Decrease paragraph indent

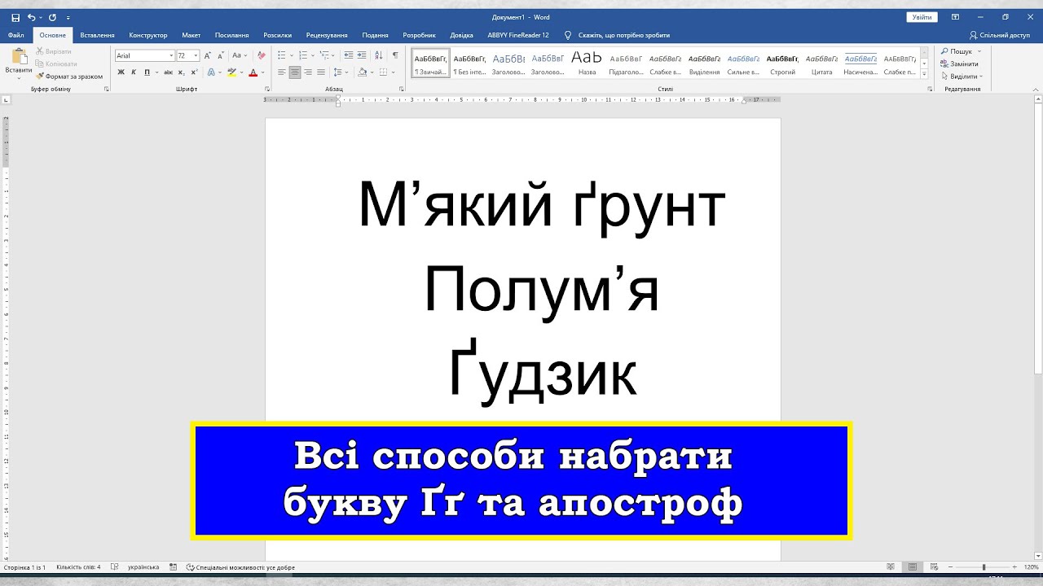pos(349,55)
